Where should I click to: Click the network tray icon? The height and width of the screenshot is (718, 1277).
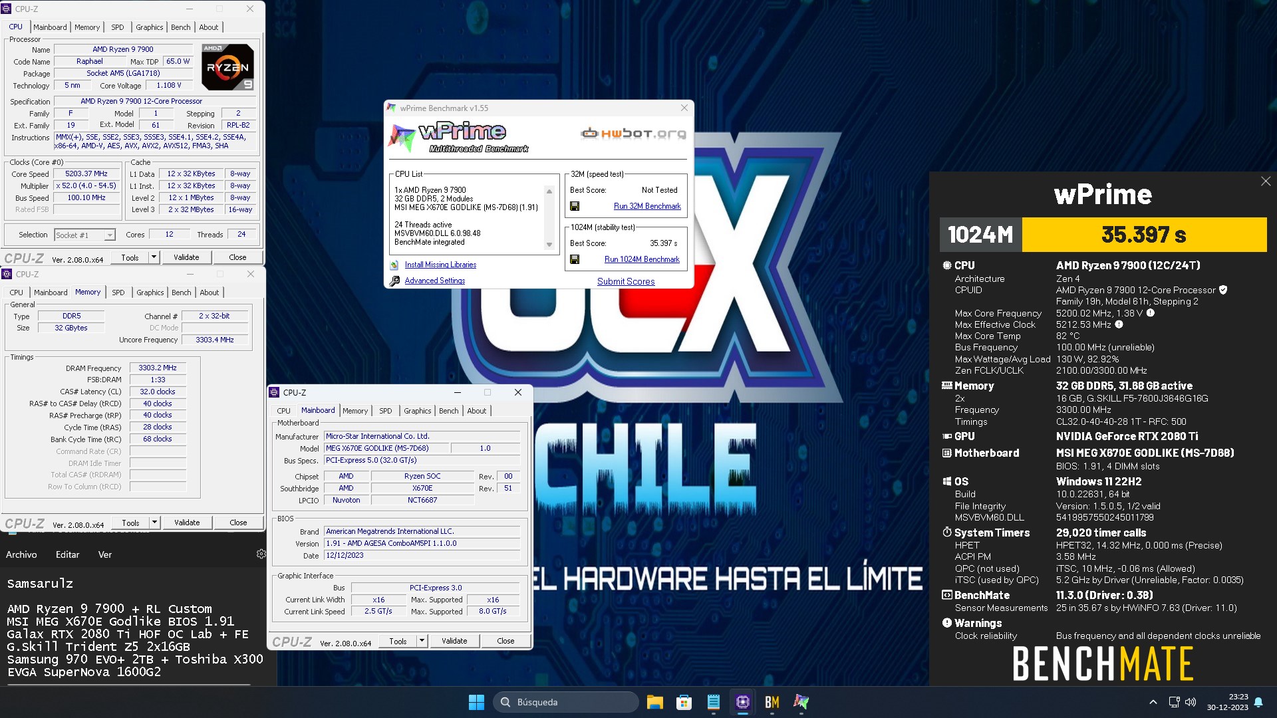[1175, 702]
